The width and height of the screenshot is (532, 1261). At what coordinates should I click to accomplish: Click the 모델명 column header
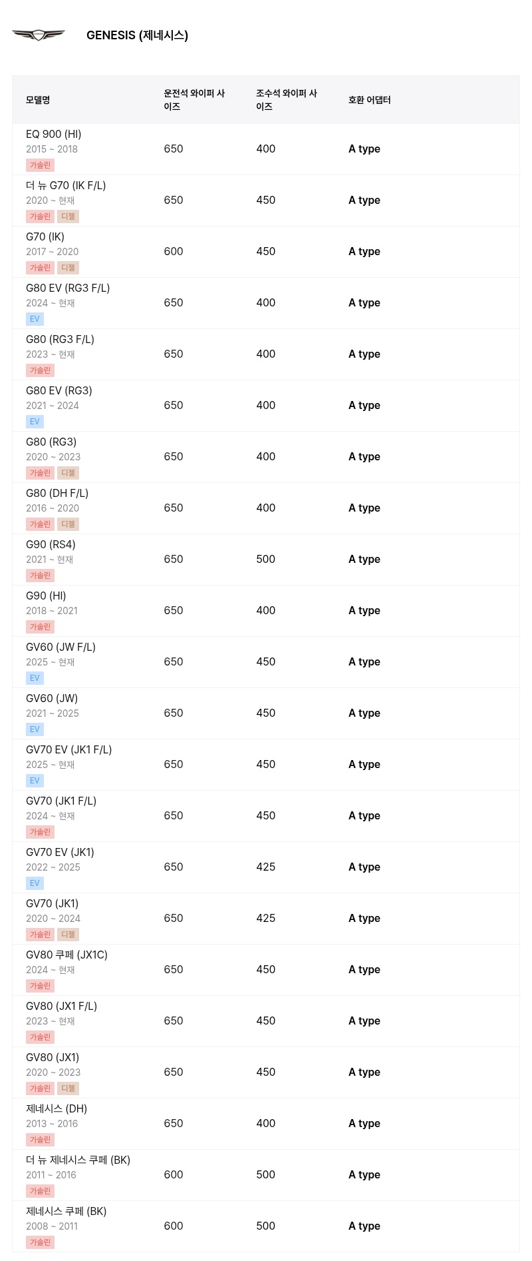click(38, 100)
